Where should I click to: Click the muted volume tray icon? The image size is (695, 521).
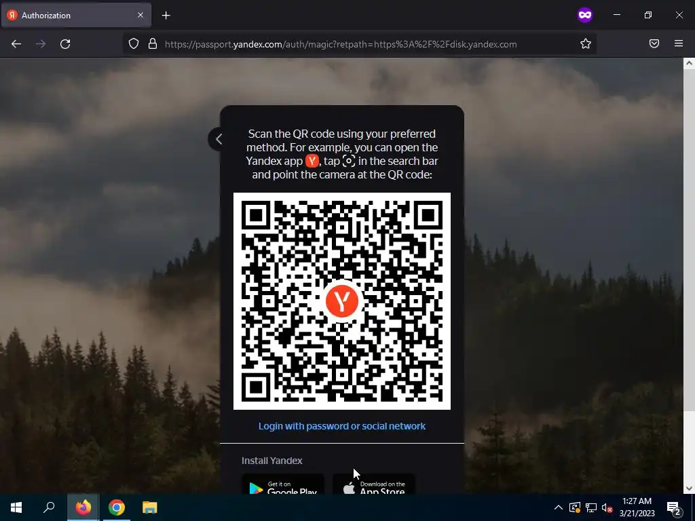coord(607,507)
